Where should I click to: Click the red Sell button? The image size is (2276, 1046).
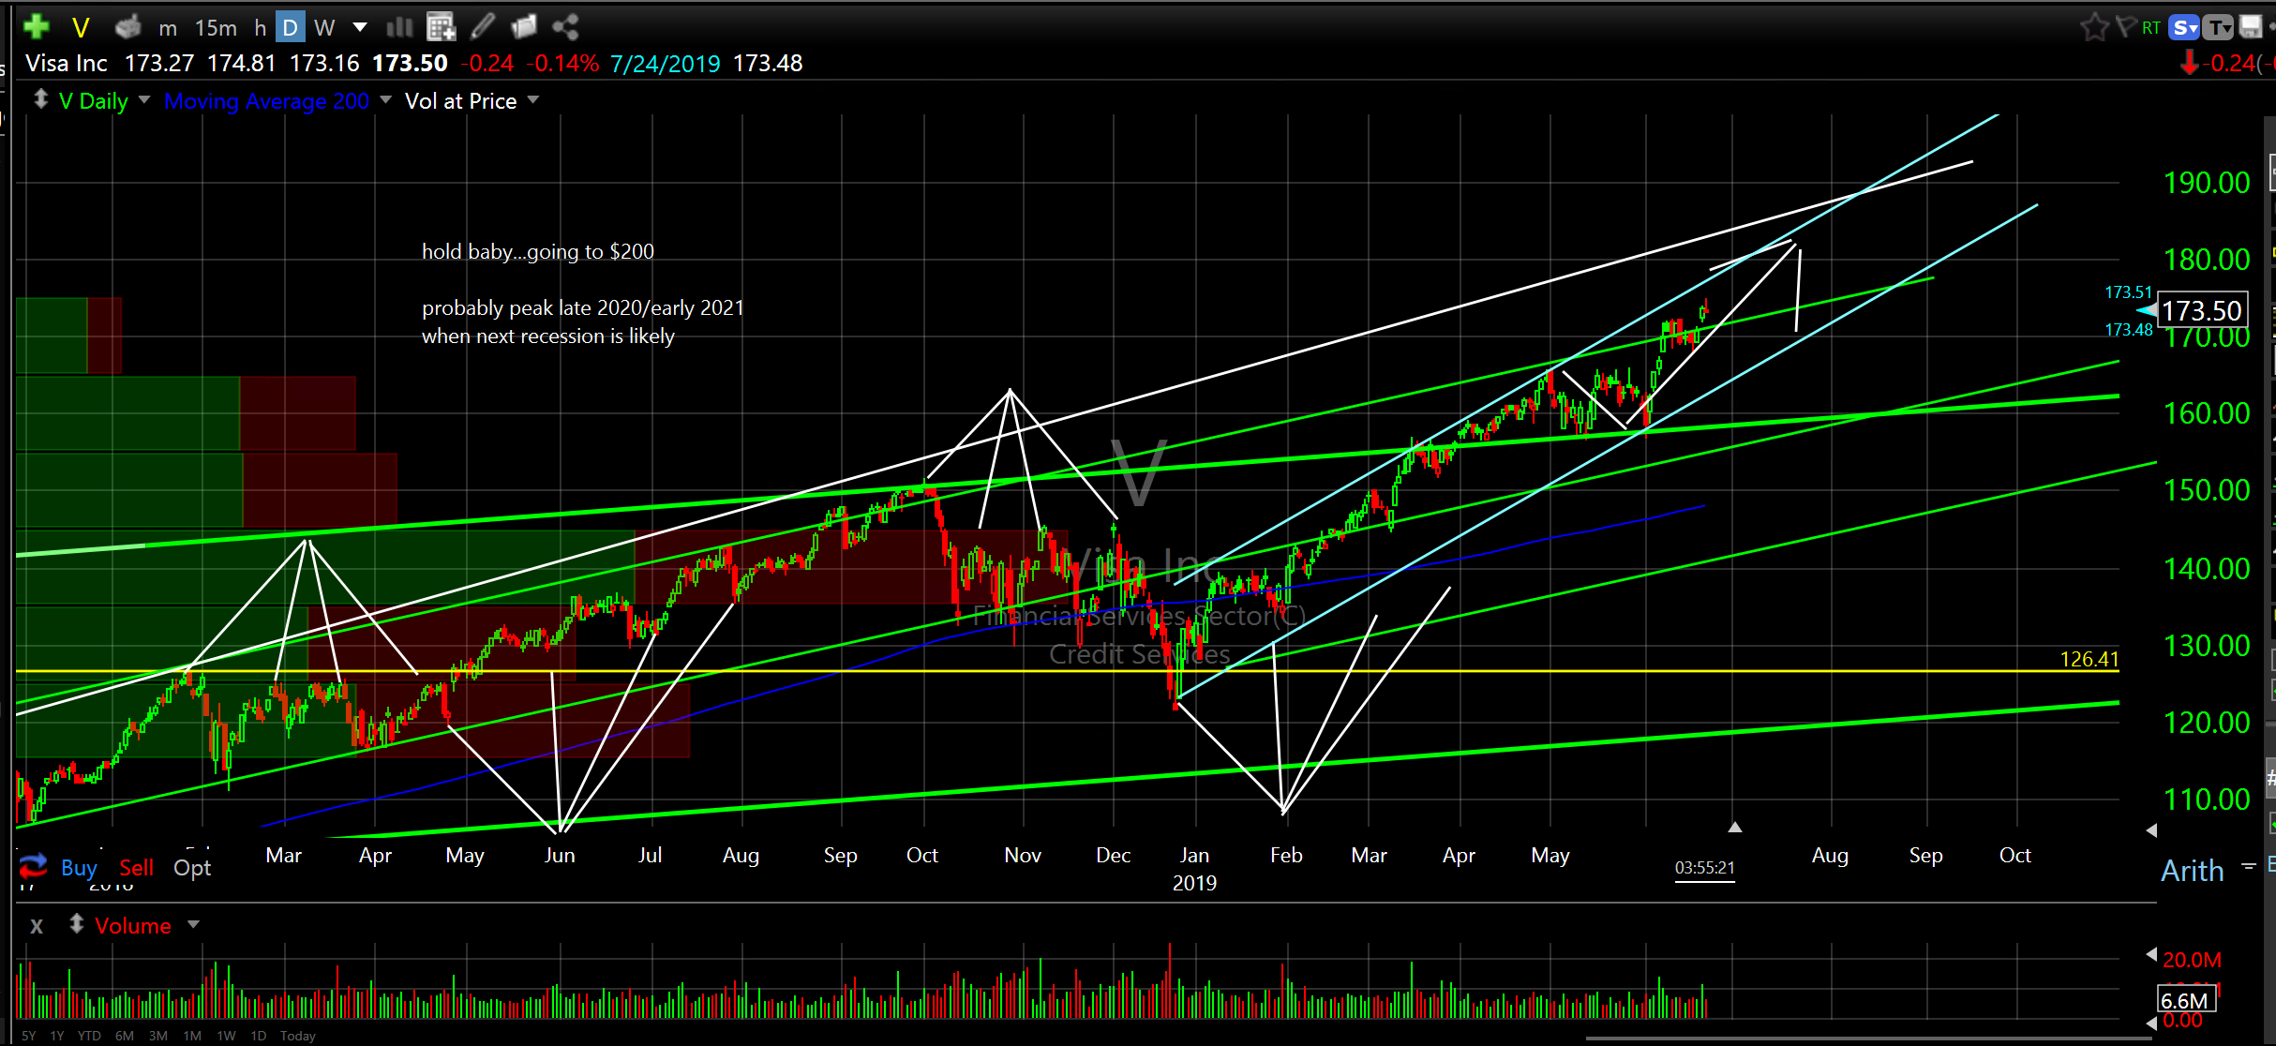pyautogui.click(x=136, y=868)
